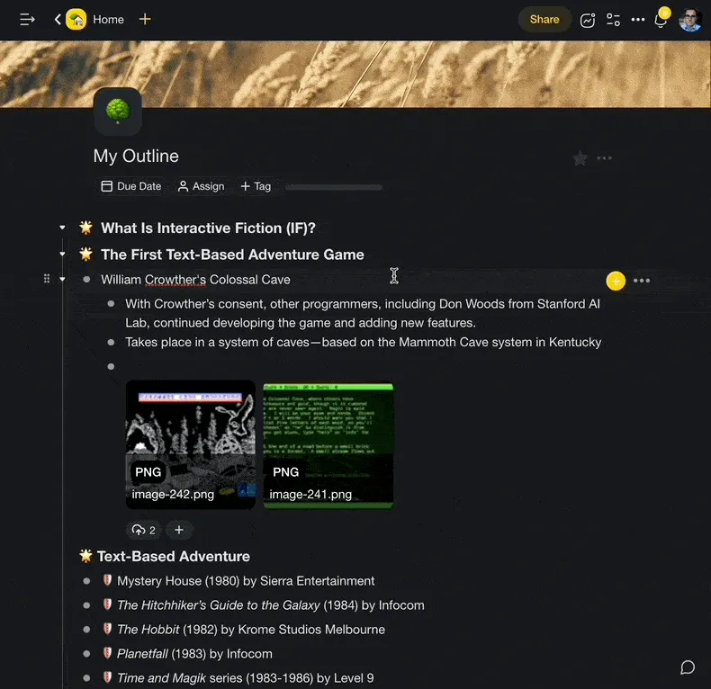This screenshot has width=711, height=689.
Task: Click William Crowther's Colossal Cave text
Action: 195,280
